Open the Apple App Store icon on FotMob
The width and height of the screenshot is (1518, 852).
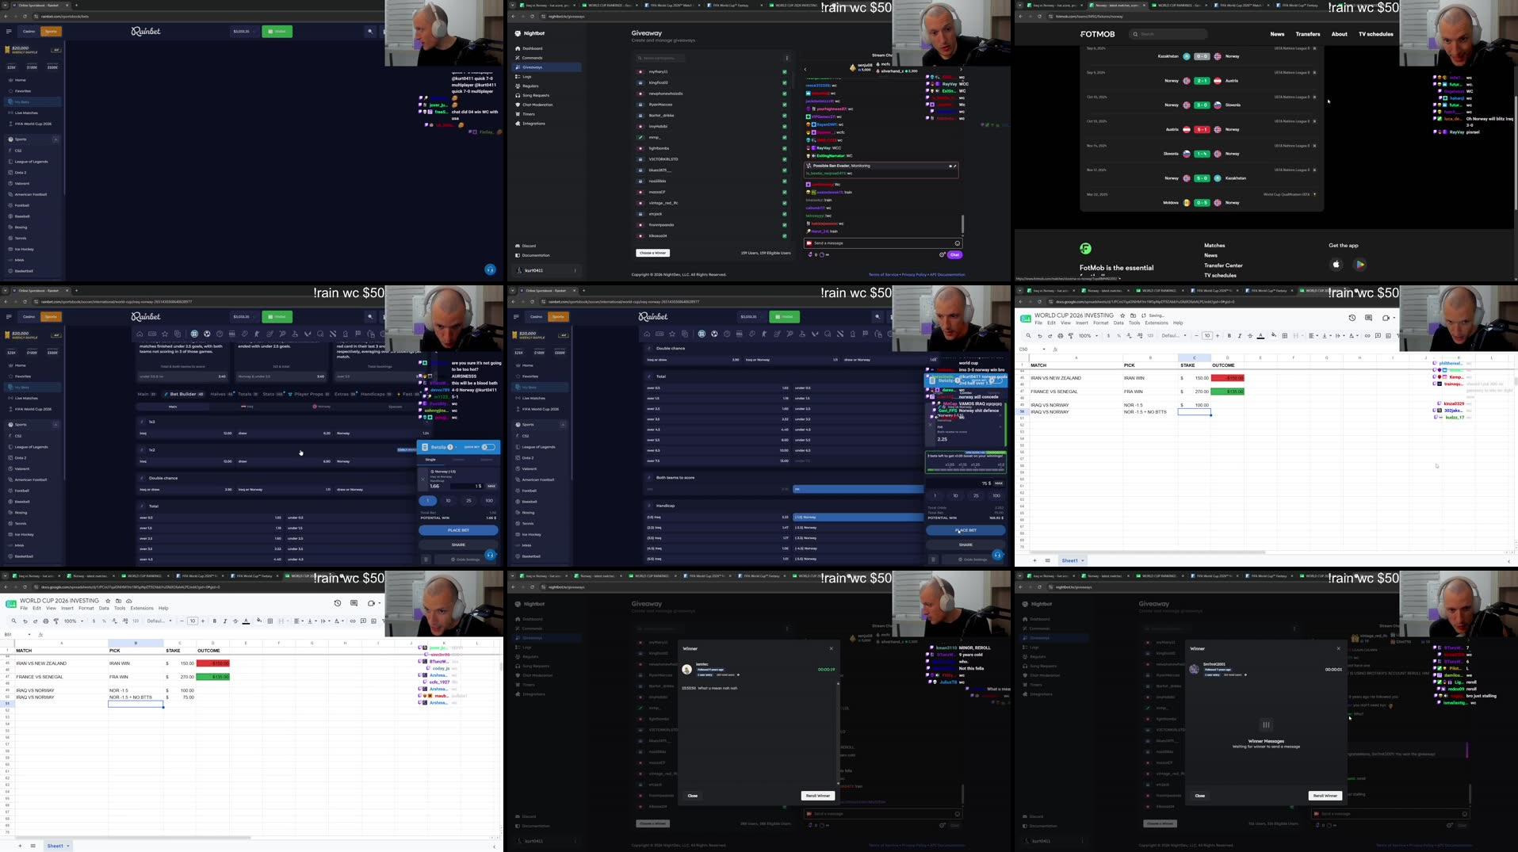coord(1336,264)
